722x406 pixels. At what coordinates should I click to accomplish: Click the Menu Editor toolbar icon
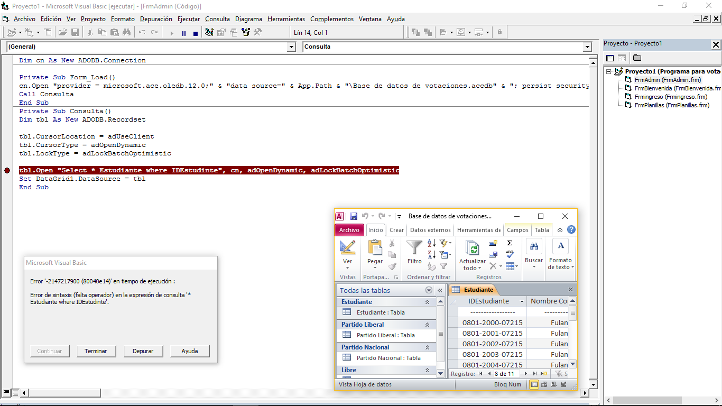pyautogui.click(x=48, y=32)
